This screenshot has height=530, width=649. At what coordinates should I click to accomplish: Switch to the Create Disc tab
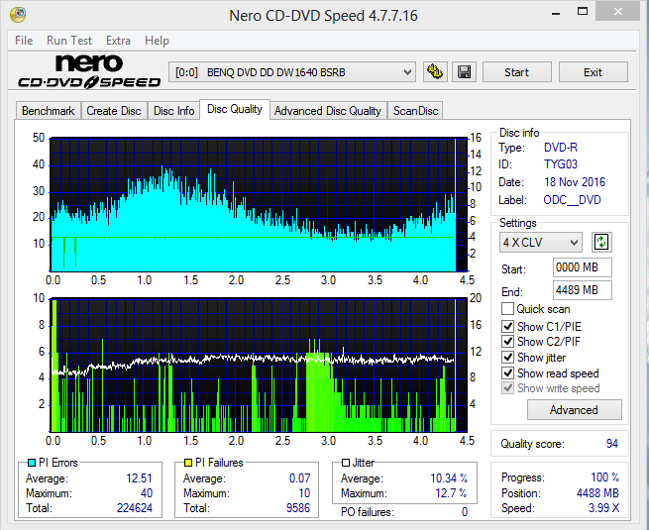(114, 111)
